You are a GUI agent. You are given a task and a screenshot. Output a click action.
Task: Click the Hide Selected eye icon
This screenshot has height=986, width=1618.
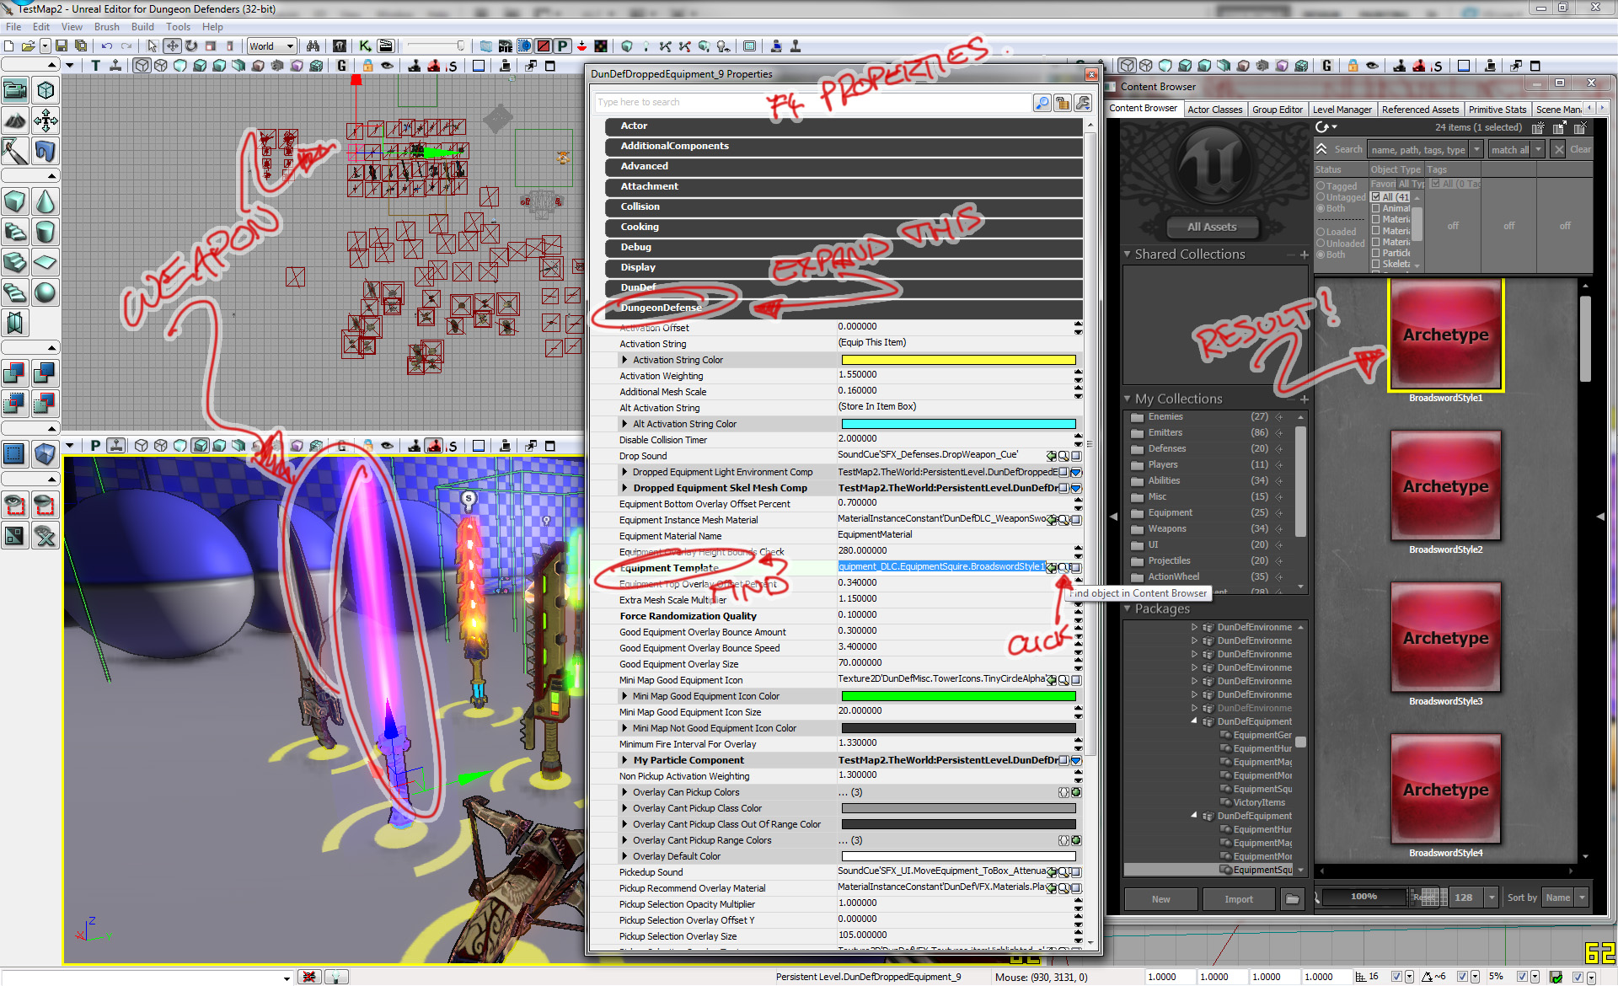46,505
